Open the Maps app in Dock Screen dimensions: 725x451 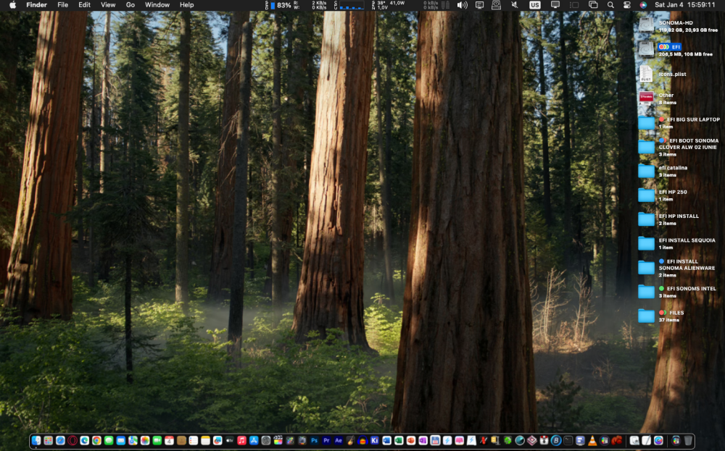pyautogui.click(x=133, y=440)
